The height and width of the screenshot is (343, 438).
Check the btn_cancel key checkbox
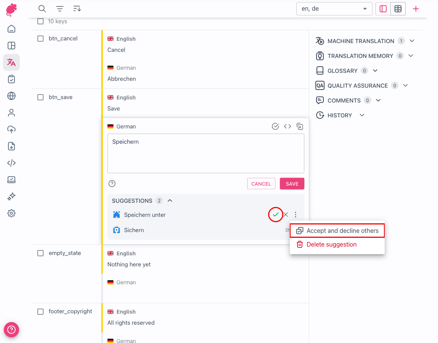point(40,38)
